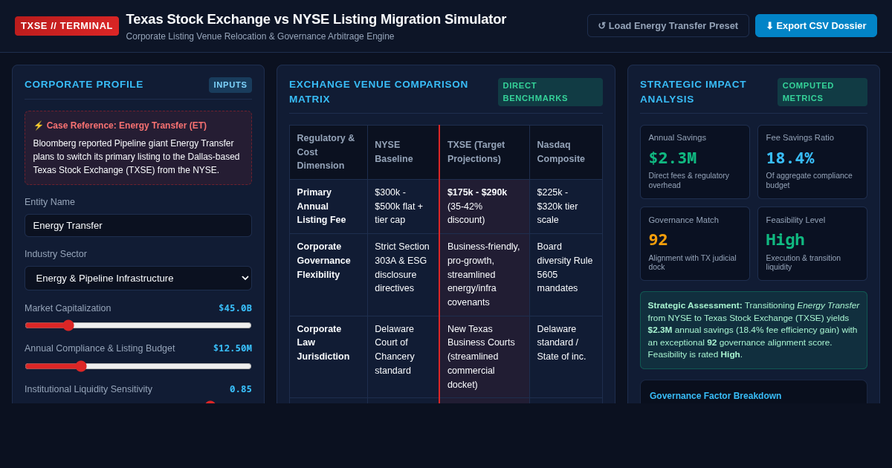This screenshot has width=892, height=468.
Task: Click the Feasibility Level High card
Action: pyautogui.click(x=812, y=244)
